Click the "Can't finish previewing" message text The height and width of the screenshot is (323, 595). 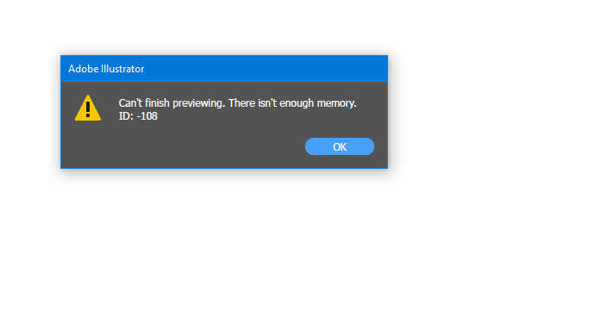[171, 103]
